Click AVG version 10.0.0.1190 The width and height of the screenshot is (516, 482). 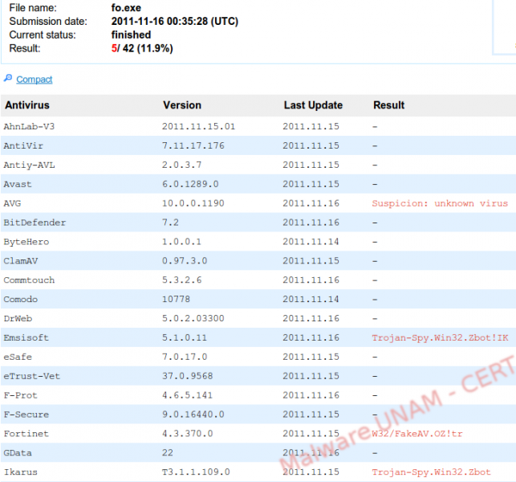tap(193, 203)
